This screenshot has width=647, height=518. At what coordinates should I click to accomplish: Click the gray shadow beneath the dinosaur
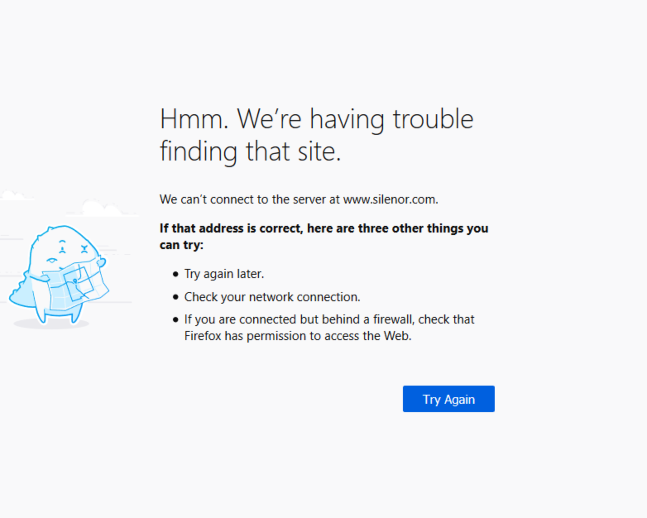point(51,324)
